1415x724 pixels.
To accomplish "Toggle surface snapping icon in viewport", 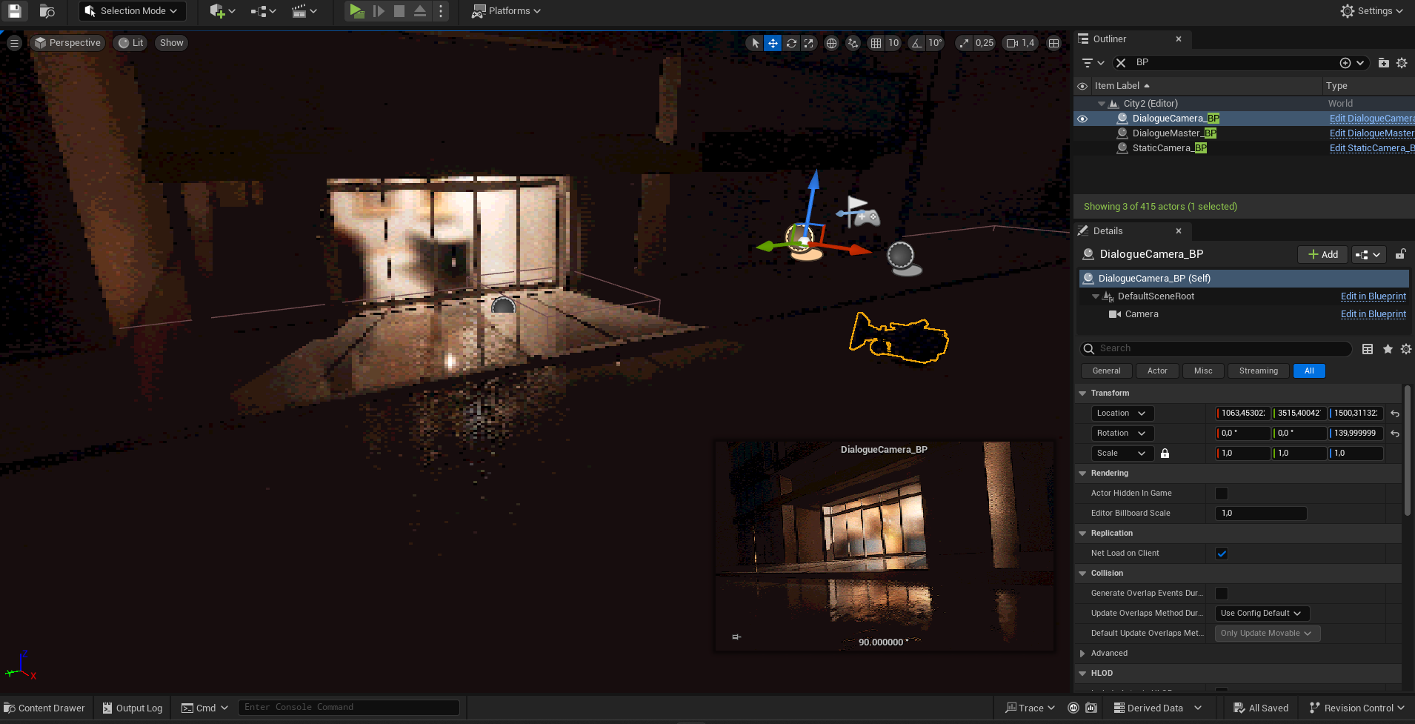I will 853,43.
